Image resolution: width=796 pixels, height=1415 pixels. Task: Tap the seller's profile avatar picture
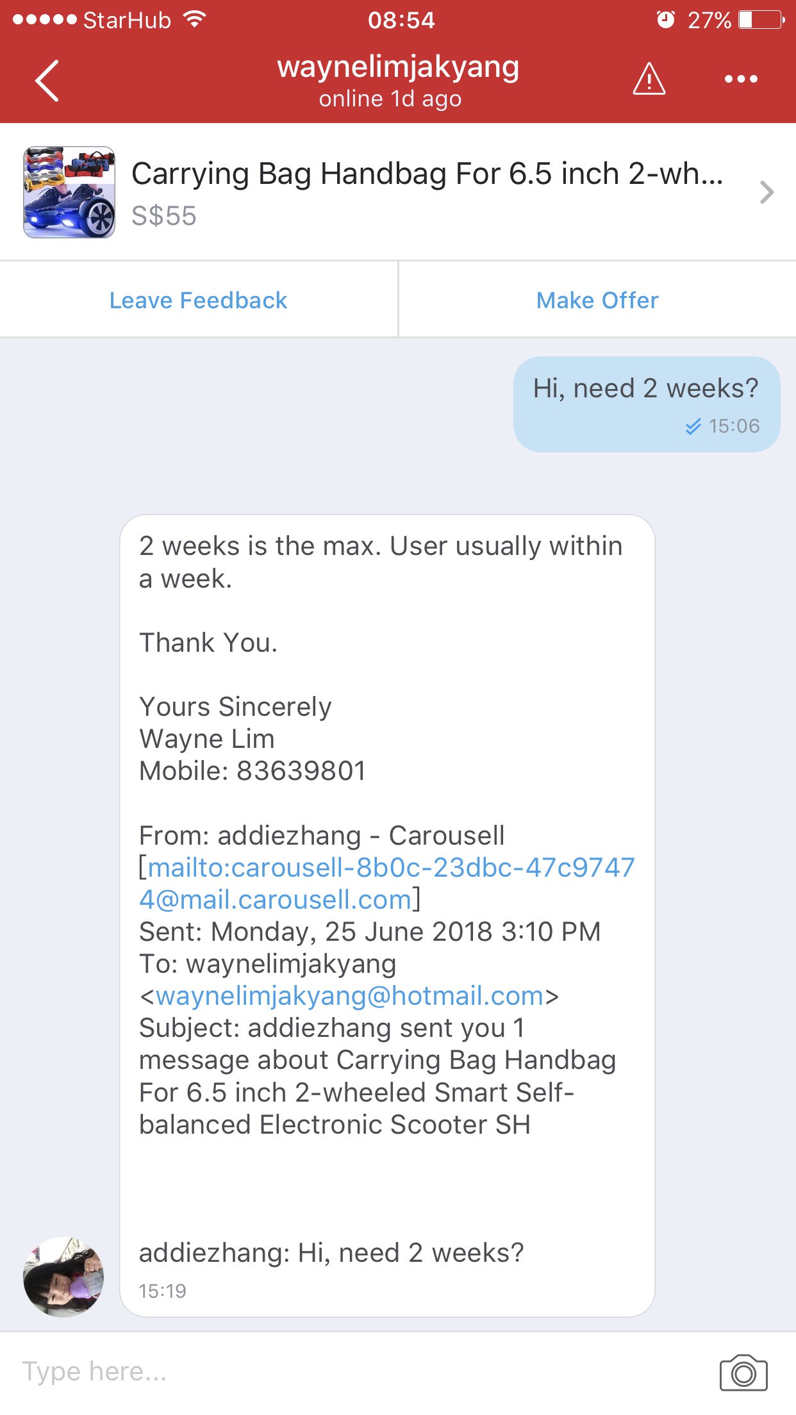[63, 1277]
